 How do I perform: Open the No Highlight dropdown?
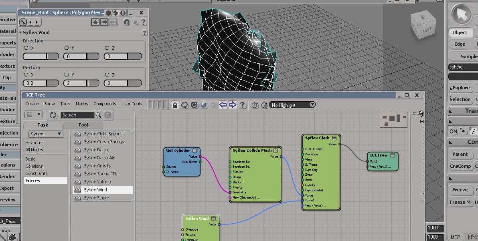293,105
